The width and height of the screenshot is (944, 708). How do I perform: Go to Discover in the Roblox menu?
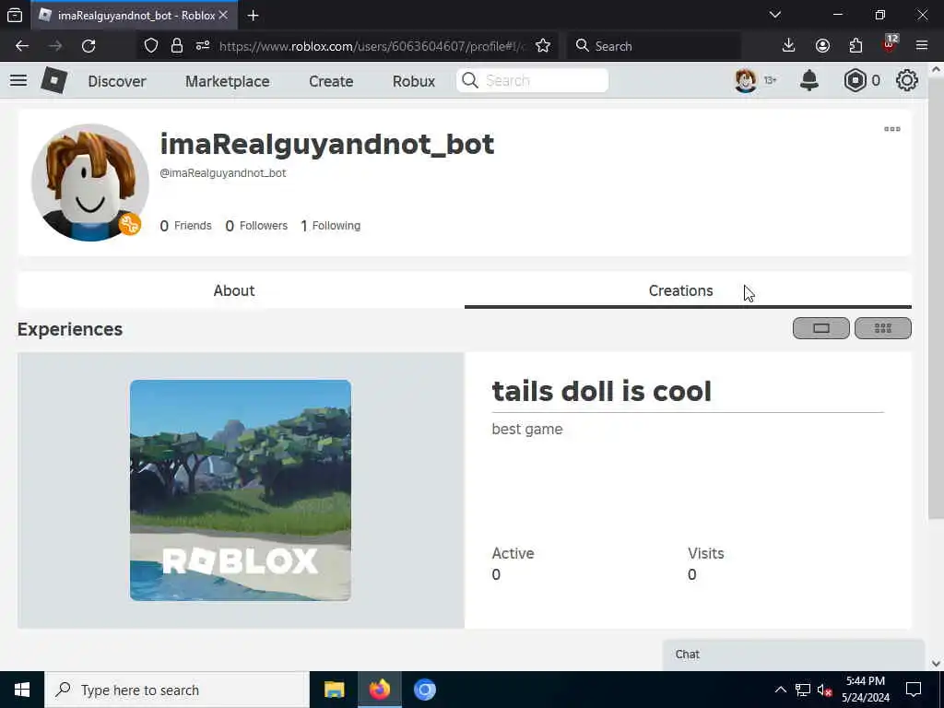coord(117,81)
